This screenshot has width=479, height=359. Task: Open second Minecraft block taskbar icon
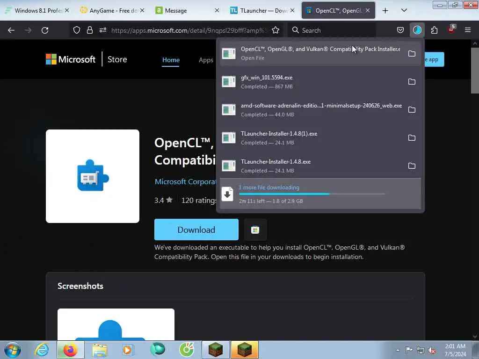(x=245, y=350)
